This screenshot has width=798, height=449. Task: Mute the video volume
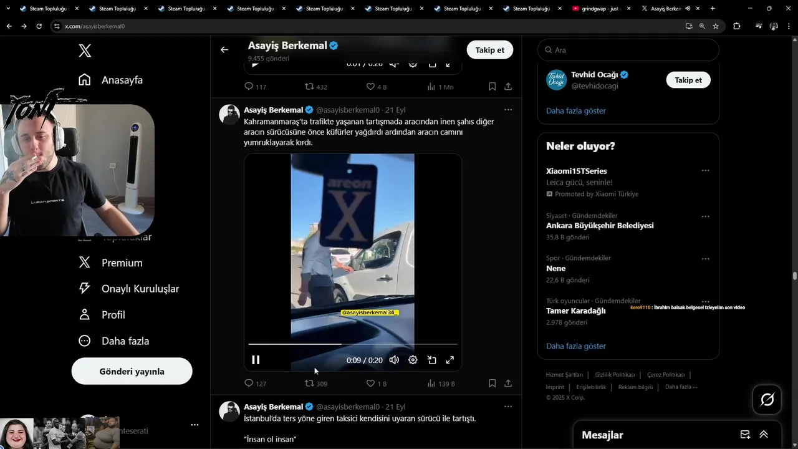[x=394, y=360]
